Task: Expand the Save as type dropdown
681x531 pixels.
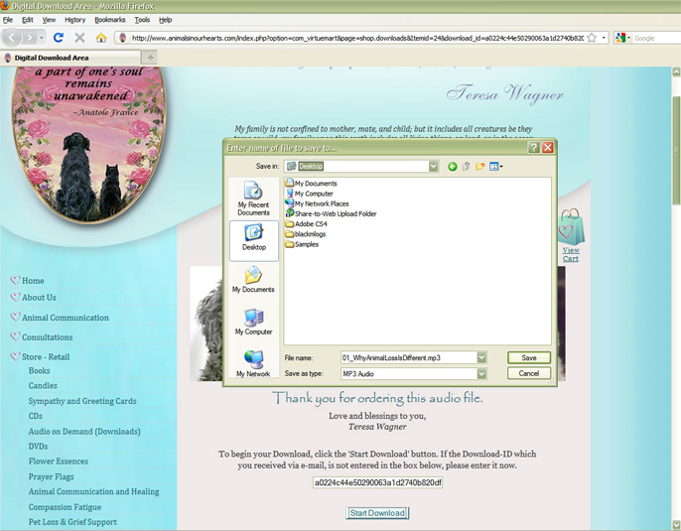Action: (x=481, y=373)
